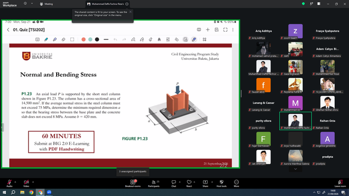Select the Eraser tool
This screenshot has height=196, width=349.
tap(63, 40)
